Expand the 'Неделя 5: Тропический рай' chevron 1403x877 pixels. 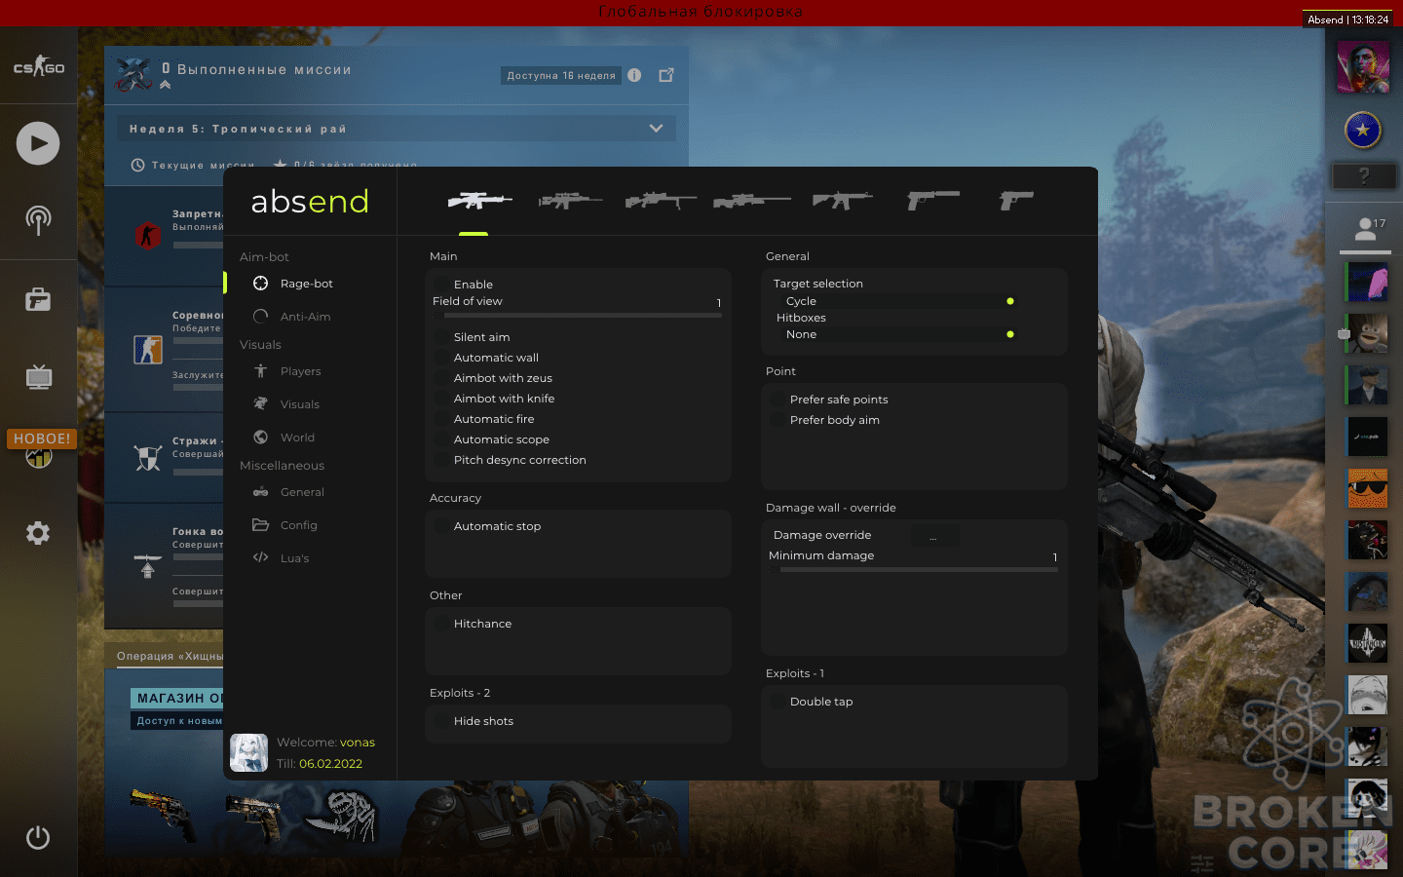point(656,129)
